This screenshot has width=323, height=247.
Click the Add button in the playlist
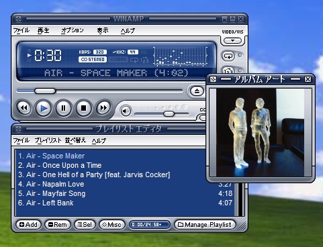pyautogui.click(x=28, y=225)
